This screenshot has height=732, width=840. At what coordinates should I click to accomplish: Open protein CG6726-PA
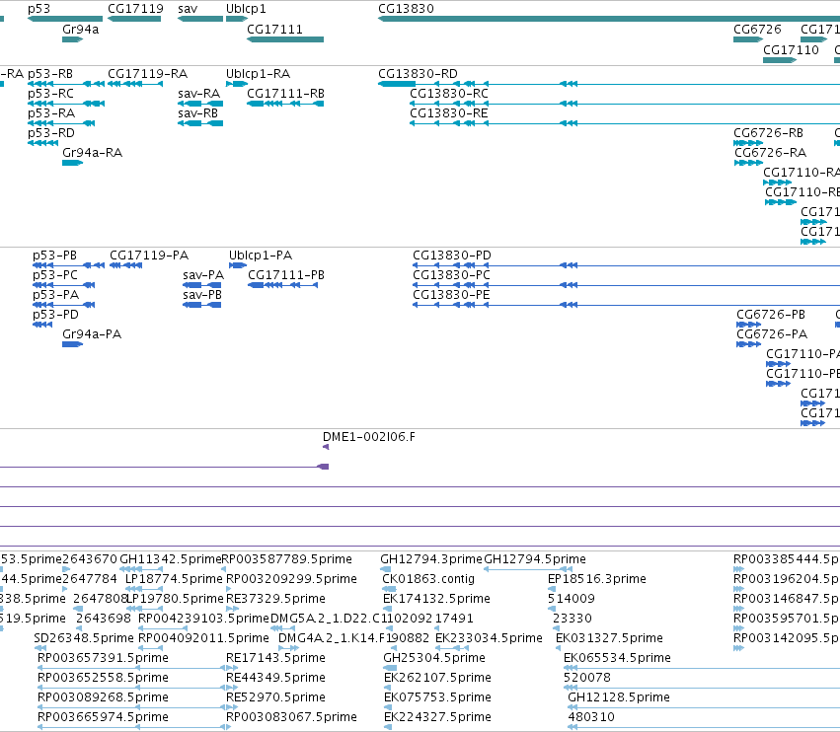[772, 334]
